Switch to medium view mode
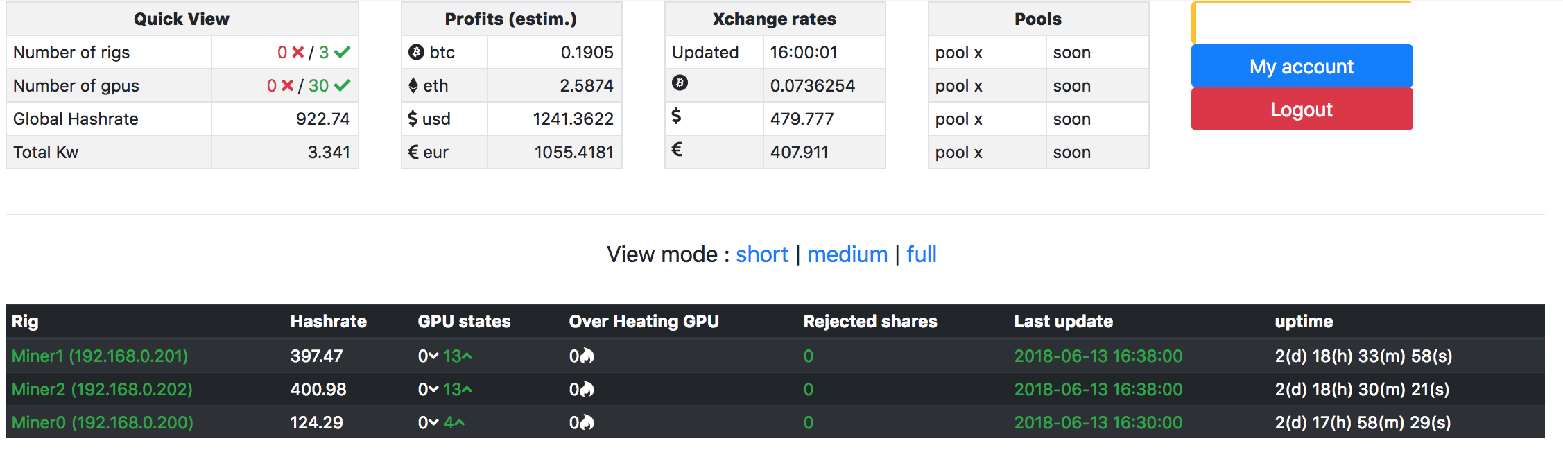The width and height of the screenshot is (1563, 459). [847, 254]
